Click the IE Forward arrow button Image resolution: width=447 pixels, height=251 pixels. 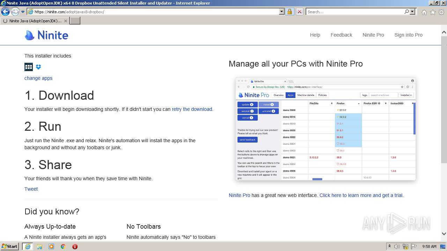(x=15, y=12)
